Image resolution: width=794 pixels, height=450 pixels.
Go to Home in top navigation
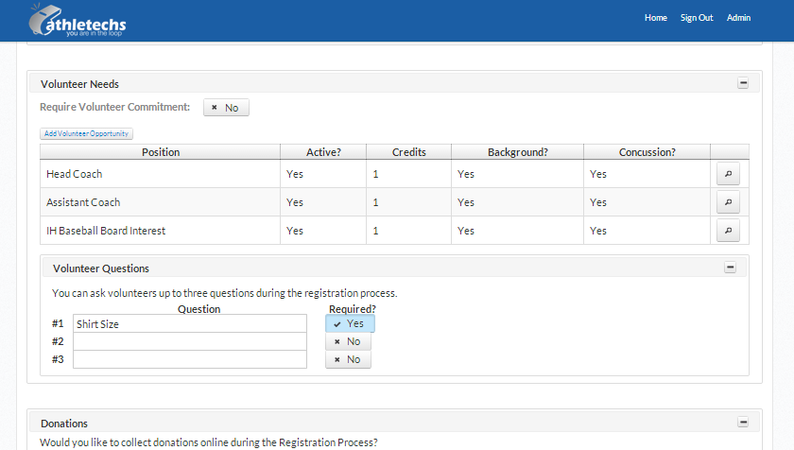656,18
